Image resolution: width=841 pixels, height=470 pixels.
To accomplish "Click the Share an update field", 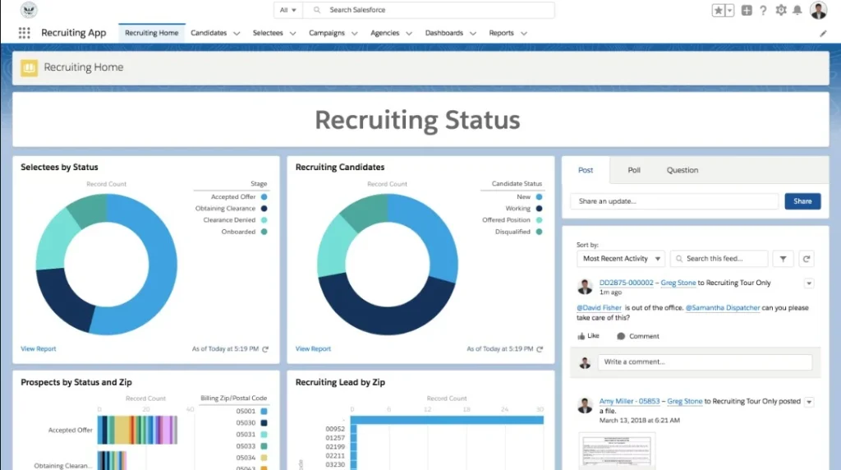I will (674, 201).
